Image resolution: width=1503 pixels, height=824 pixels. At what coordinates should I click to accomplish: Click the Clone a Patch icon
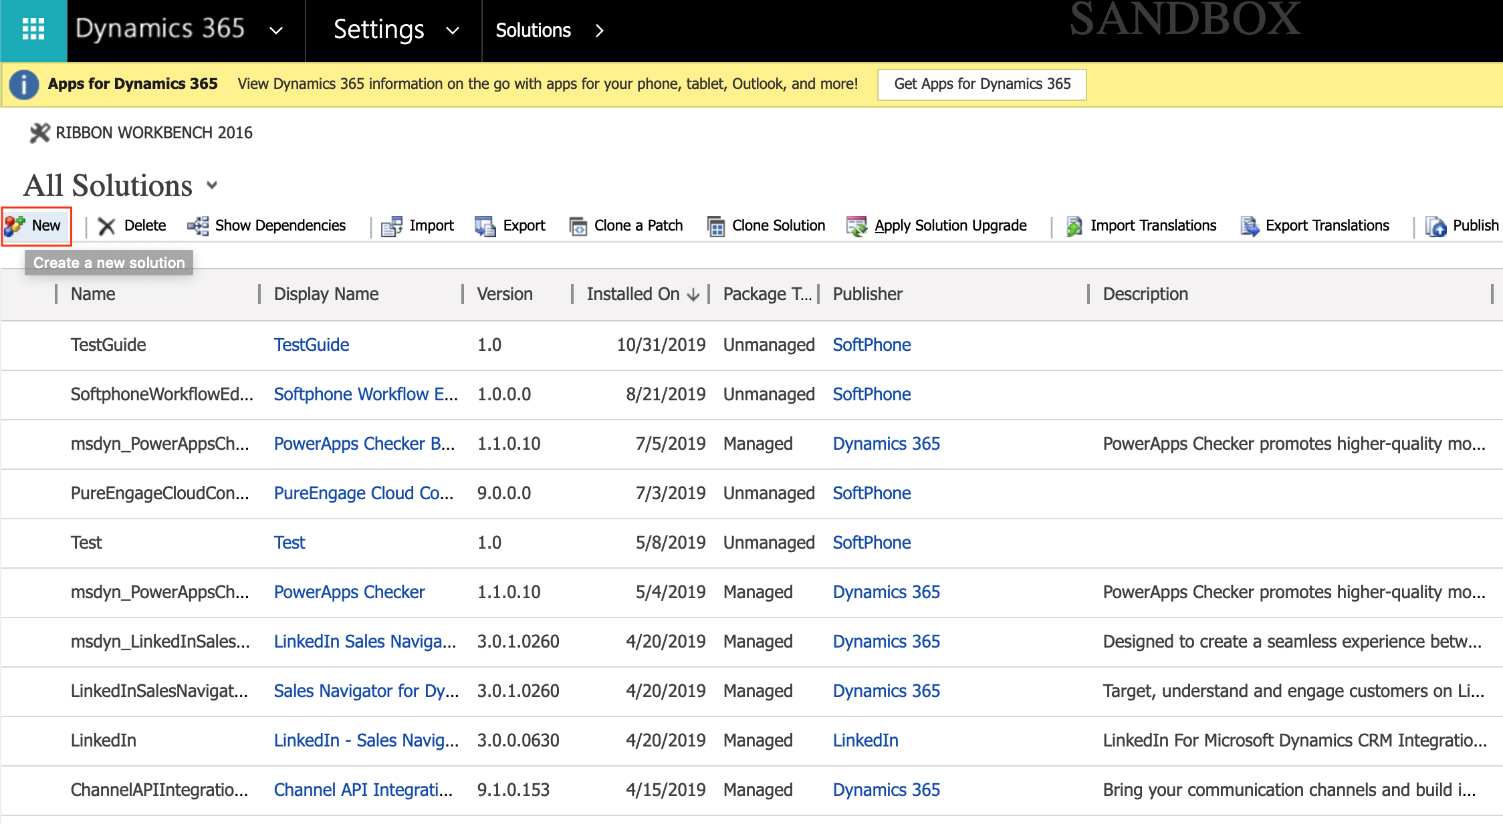click(x=578, y=226)
